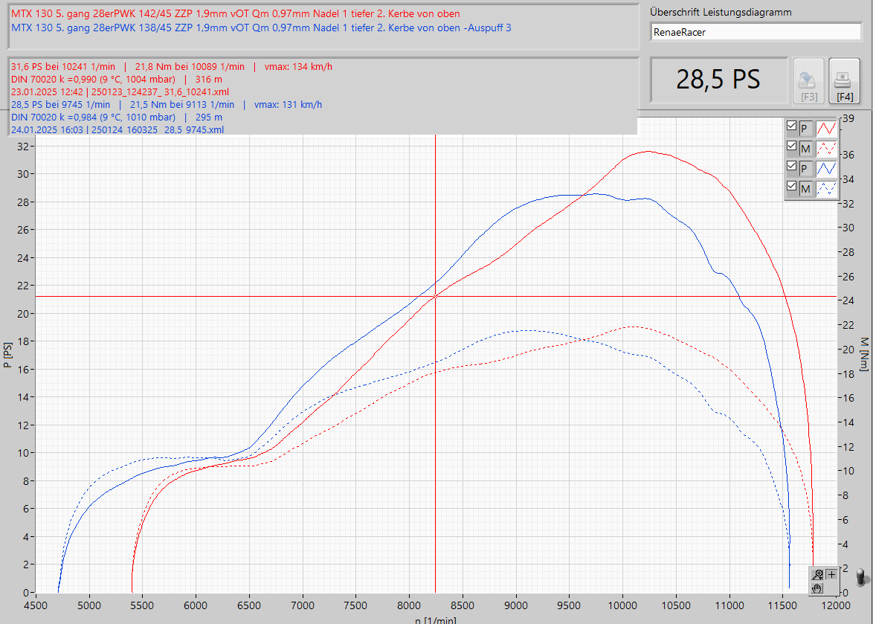
Task: Click the F3 load button
Action: click(808, 80)
